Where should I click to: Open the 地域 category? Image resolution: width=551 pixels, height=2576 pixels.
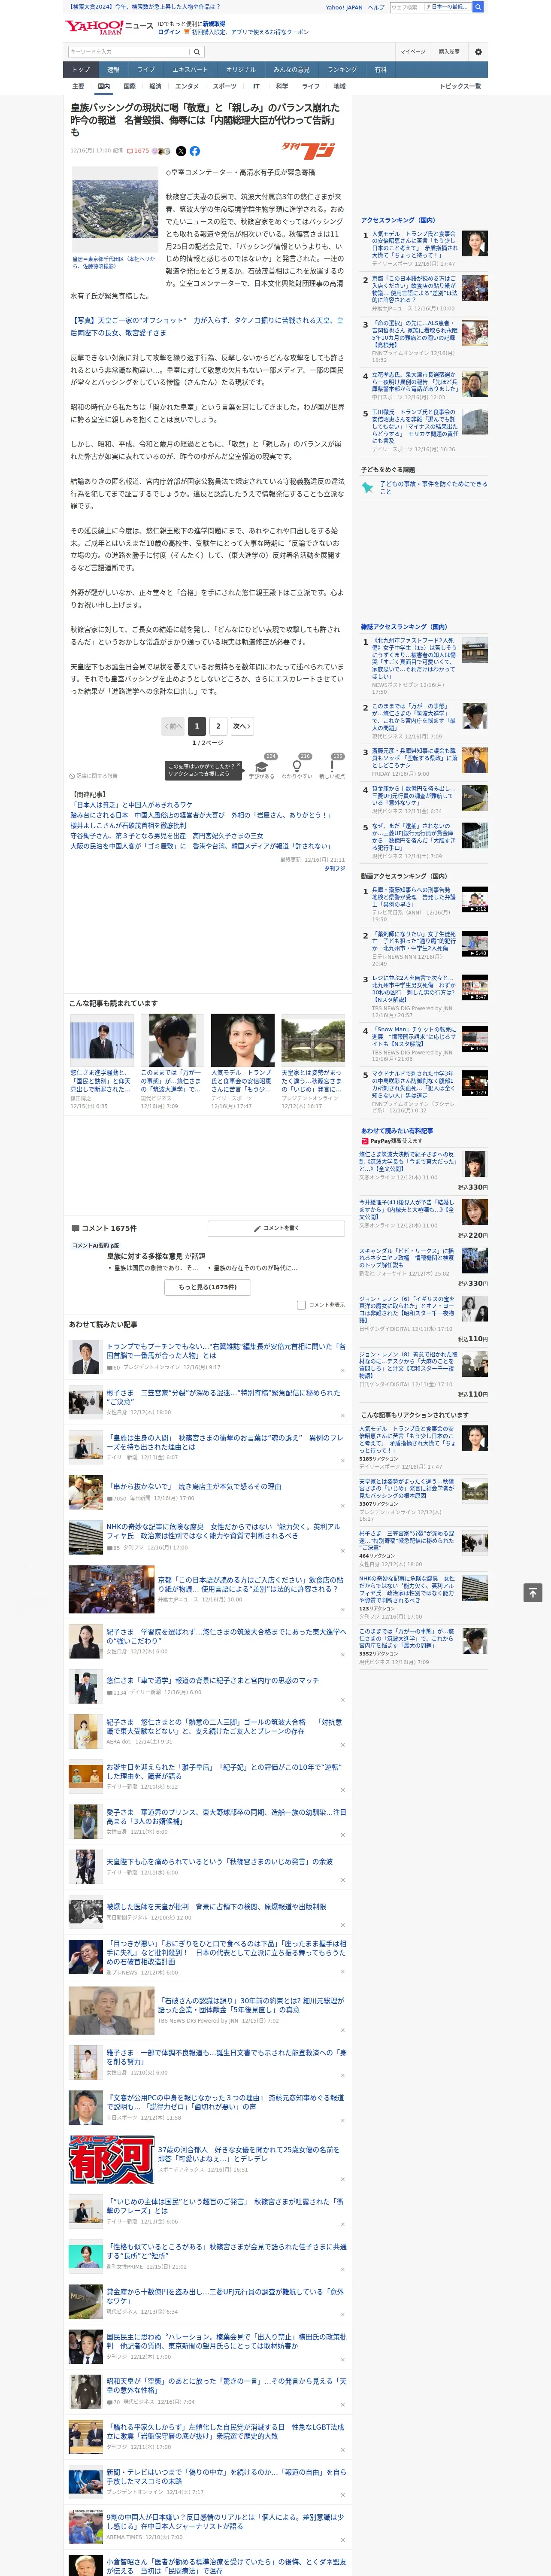pyautogui.click(x=340, y=86)
